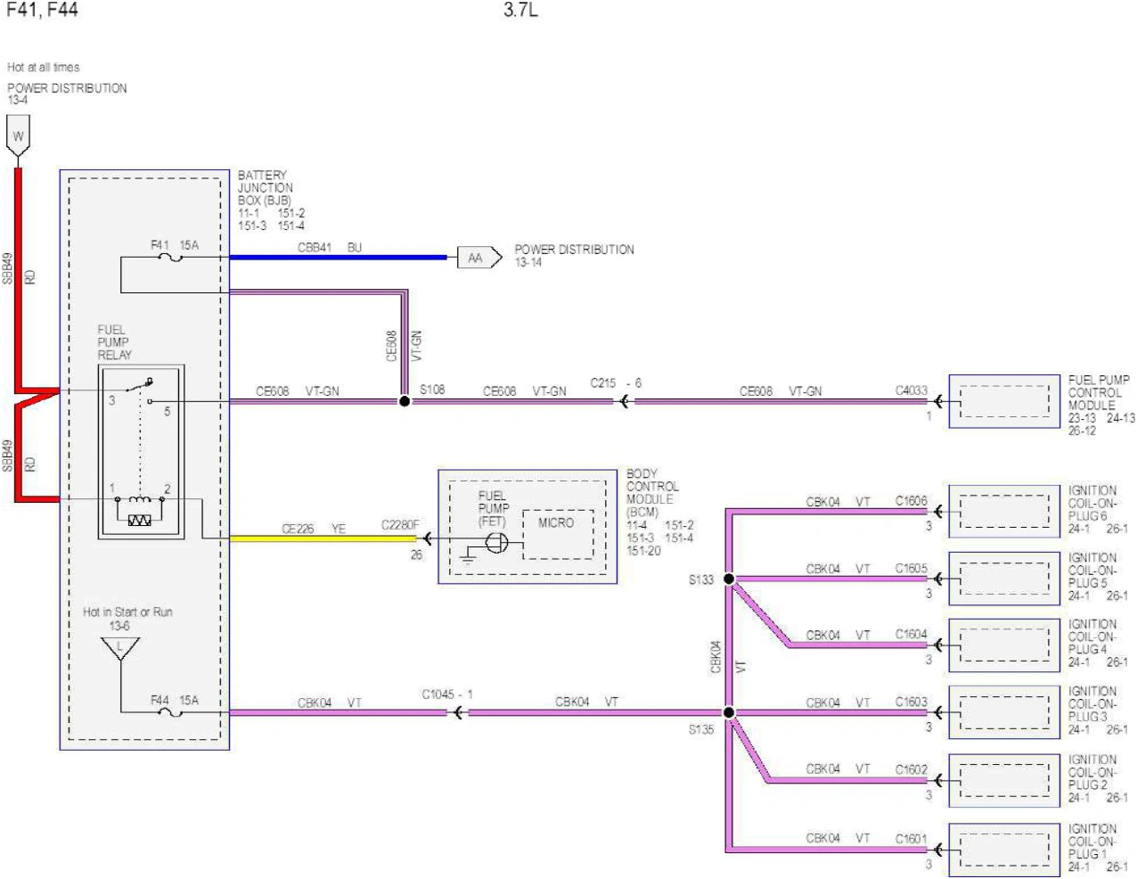Click the 'C1604' connector label
The height and width of the screenshot is (879, 1137).
click(x=912, y=634)
